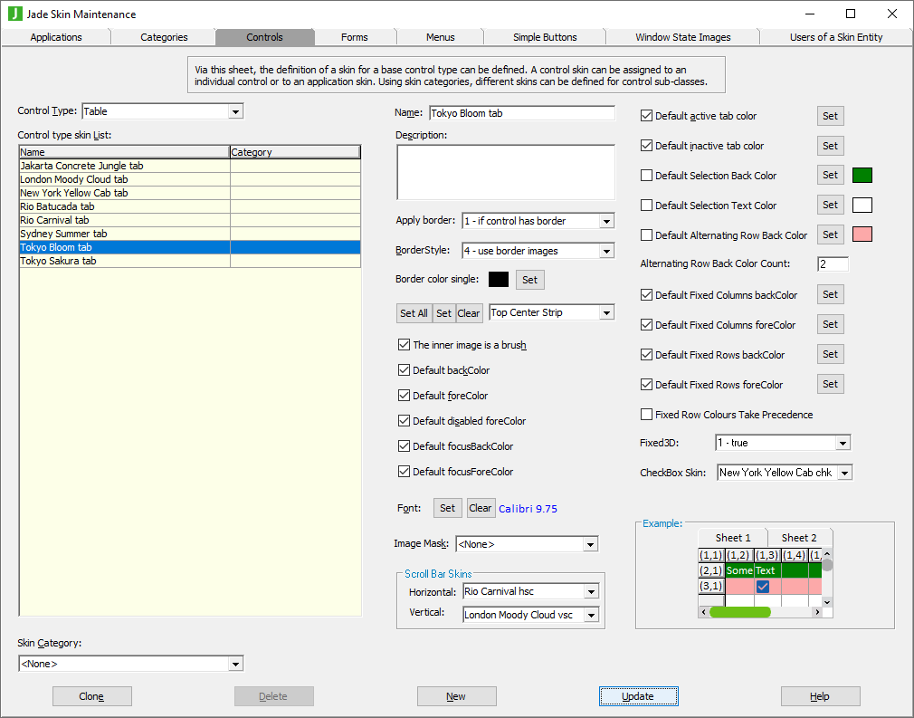This screenshot has height=718, width=914.
Task: Click the Name text field
Action: (521, 113)
